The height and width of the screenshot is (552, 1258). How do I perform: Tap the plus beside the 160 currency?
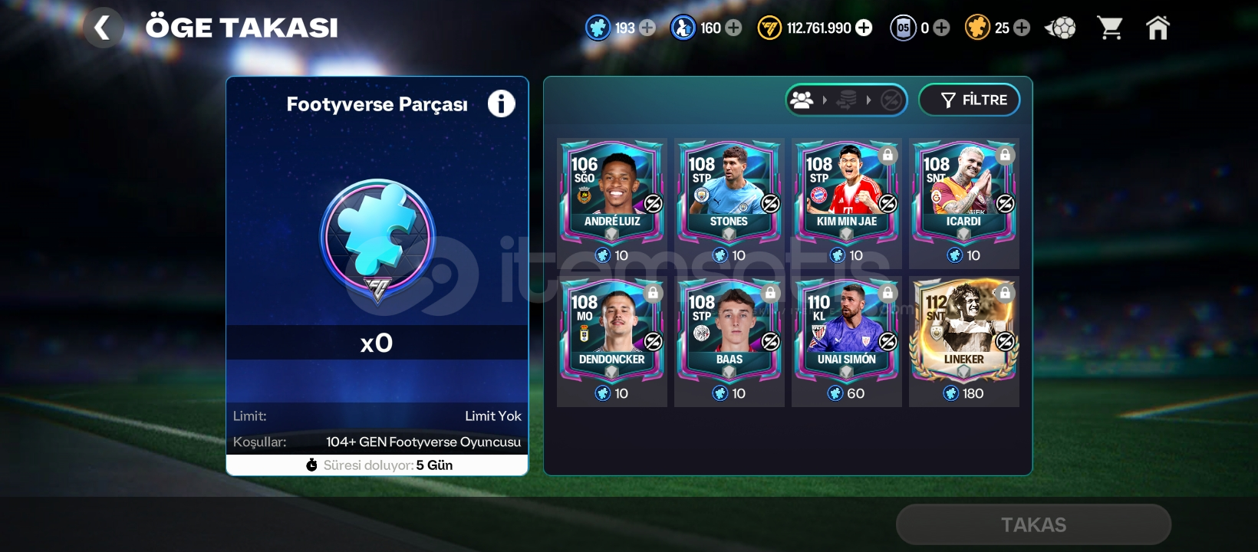pos(733,28)
